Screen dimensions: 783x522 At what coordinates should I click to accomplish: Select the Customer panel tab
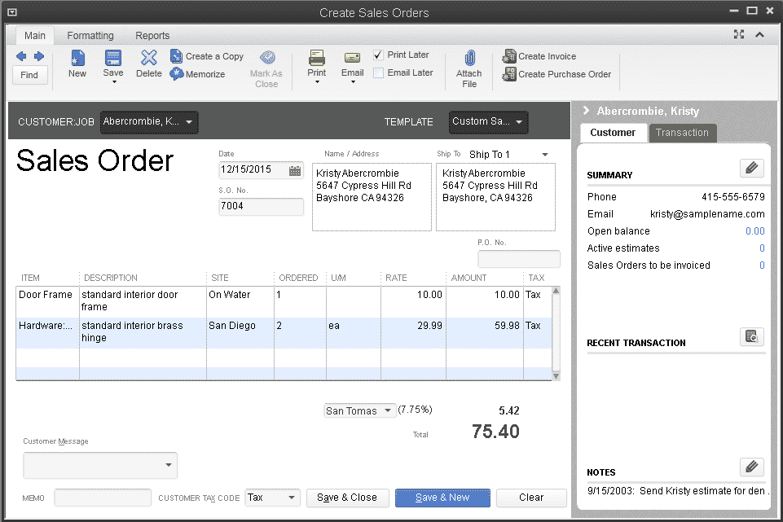pyautogui.click(x=613, y=133)
